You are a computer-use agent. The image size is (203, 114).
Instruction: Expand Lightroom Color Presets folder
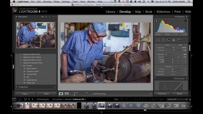21,57
